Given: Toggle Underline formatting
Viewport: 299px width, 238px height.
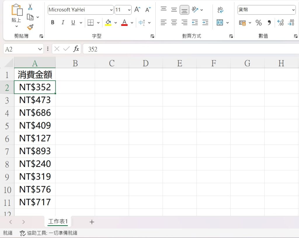Looking at the screenshot, I should [x=73, y=22].
